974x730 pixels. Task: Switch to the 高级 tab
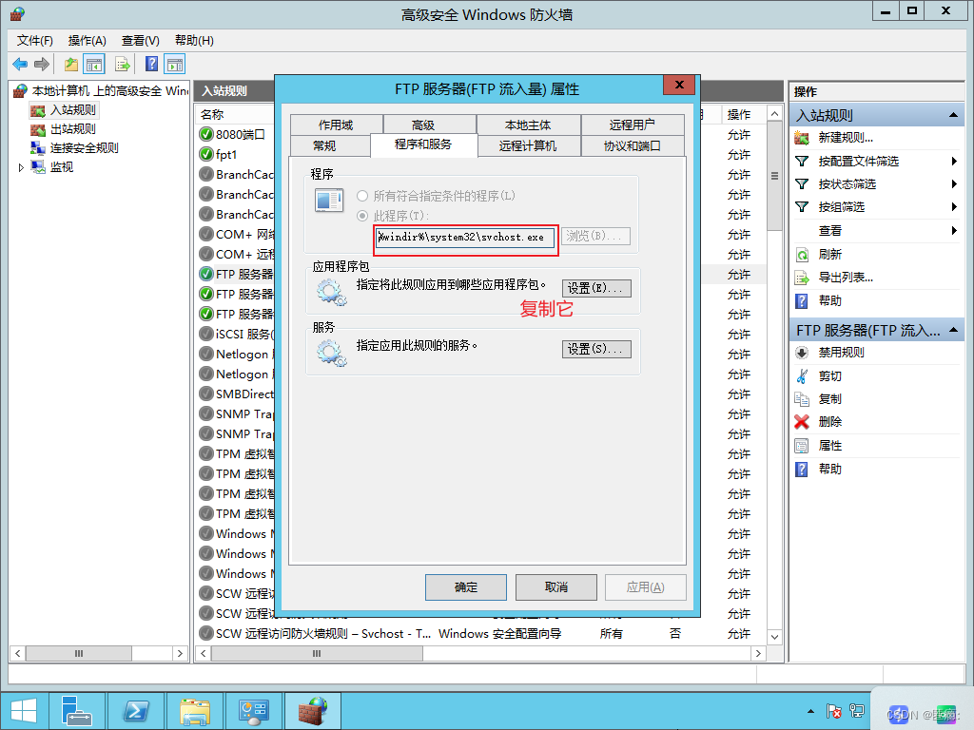tap(423, 125)
